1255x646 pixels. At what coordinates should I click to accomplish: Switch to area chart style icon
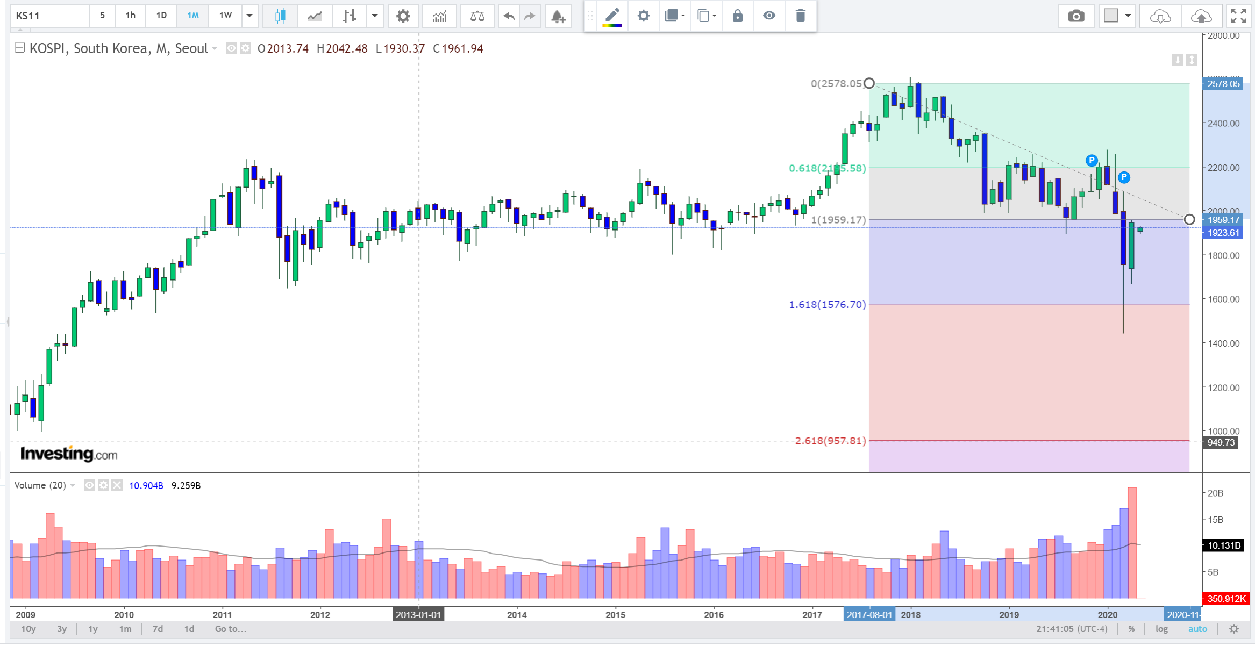(x=315, y=16)
